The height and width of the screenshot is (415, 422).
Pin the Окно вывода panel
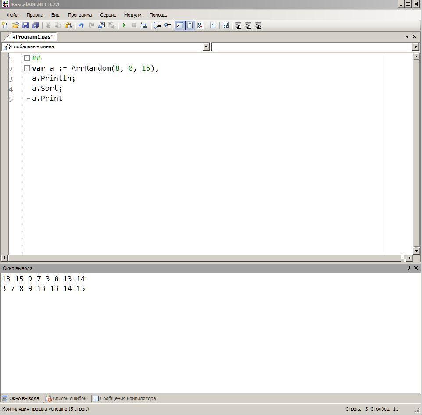[408, 268]
